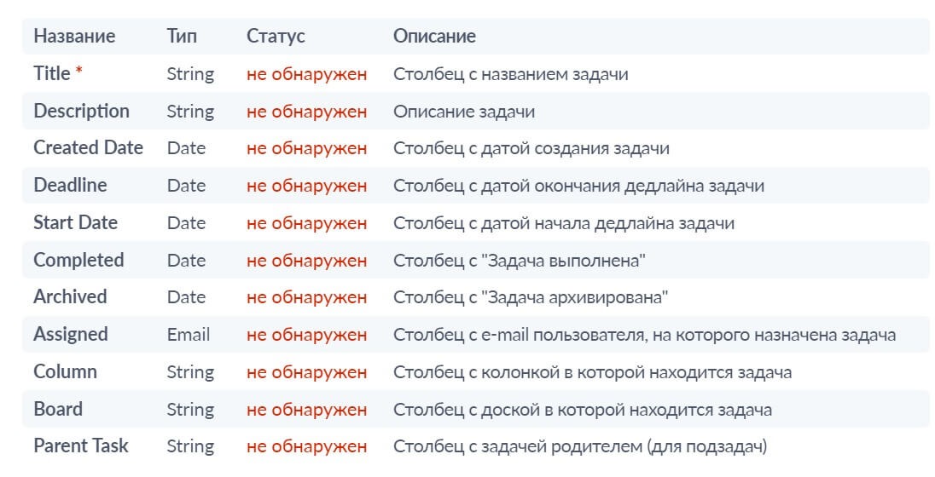Click the Название column header
The height and width of the screenshot is (477, 935).
tap(74, 37)
